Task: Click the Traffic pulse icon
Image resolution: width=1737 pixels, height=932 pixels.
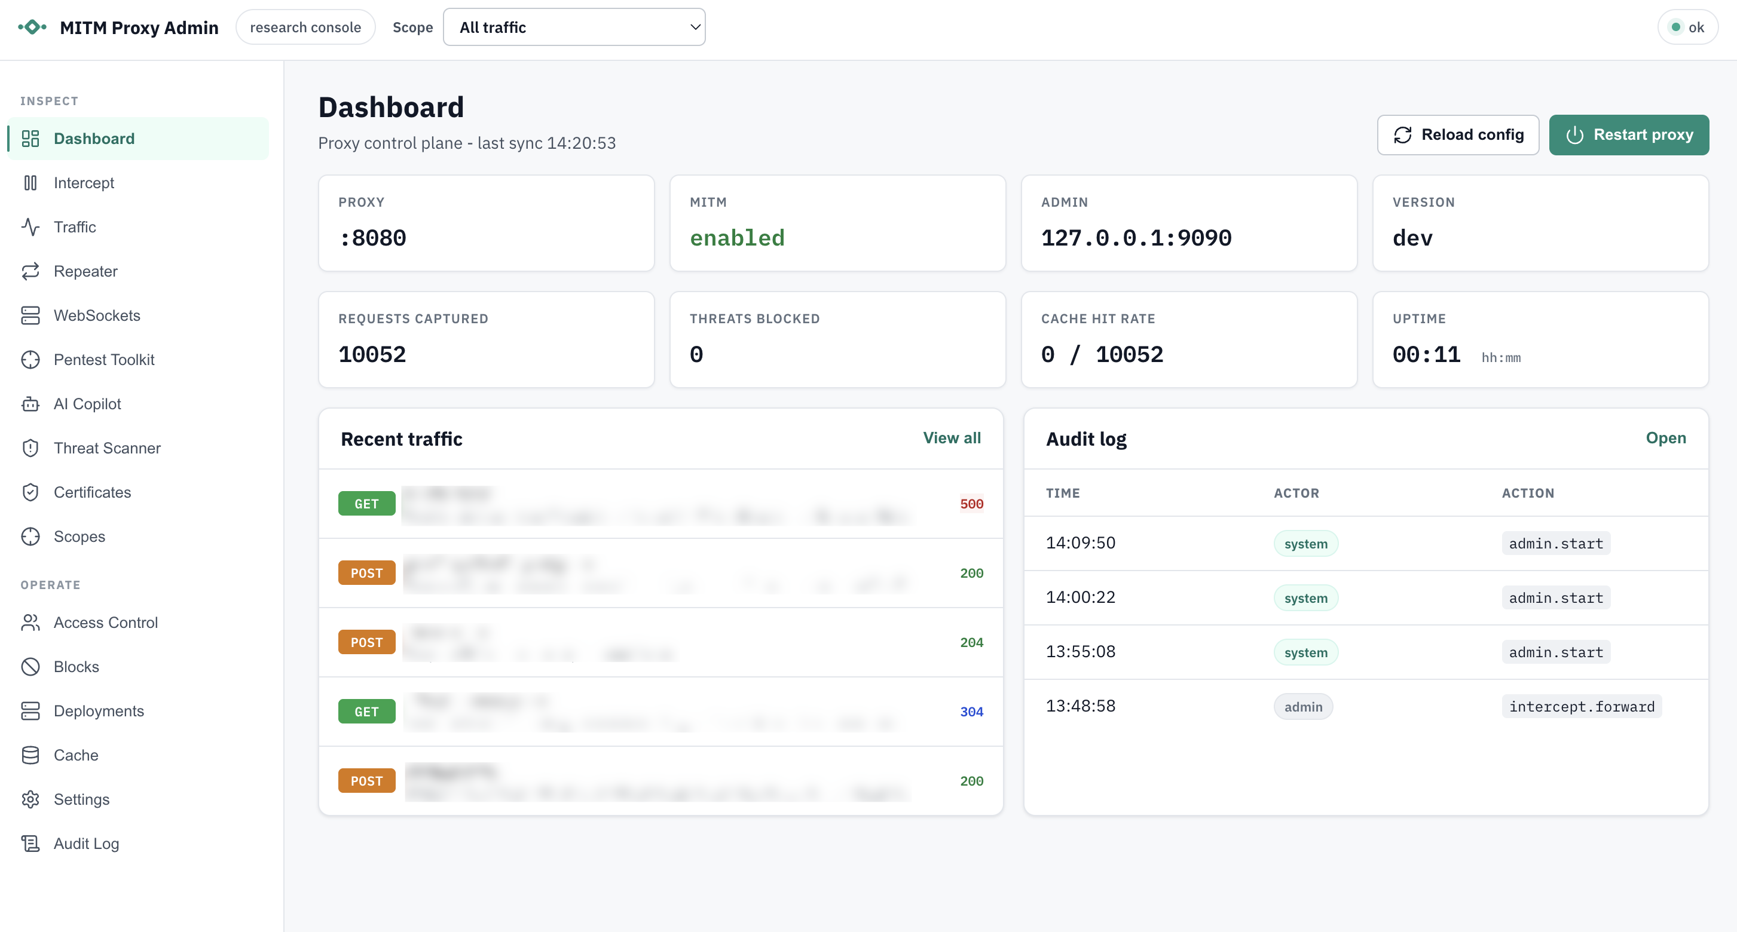Action: 30,227
